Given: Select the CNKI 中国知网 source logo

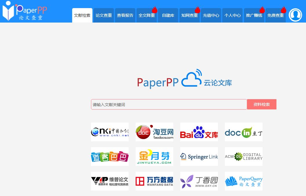Looking at the screenshot, I should (x=110, y=132).
